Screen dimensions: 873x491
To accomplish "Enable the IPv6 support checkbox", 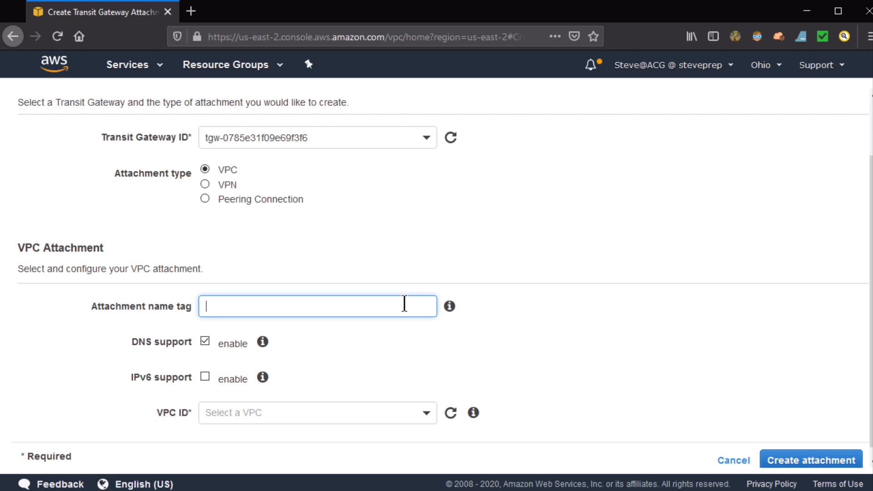I will tap(205, 376).
